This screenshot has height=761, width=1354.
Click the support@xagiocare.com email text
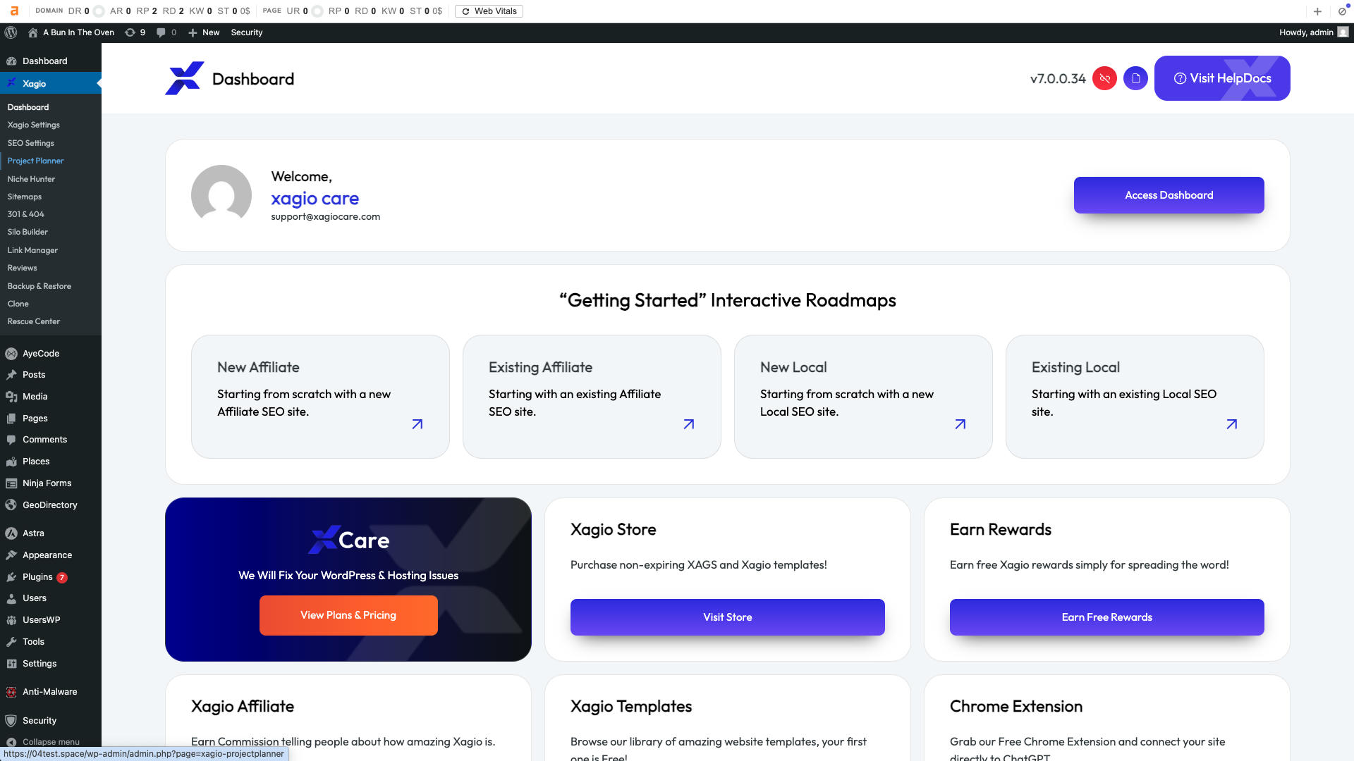click(325, 217)
